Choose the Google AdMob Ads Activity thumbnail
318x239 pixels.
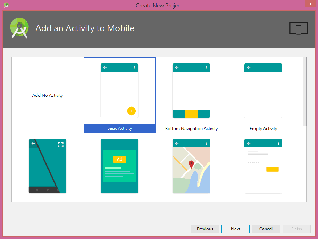click(119, 166)
